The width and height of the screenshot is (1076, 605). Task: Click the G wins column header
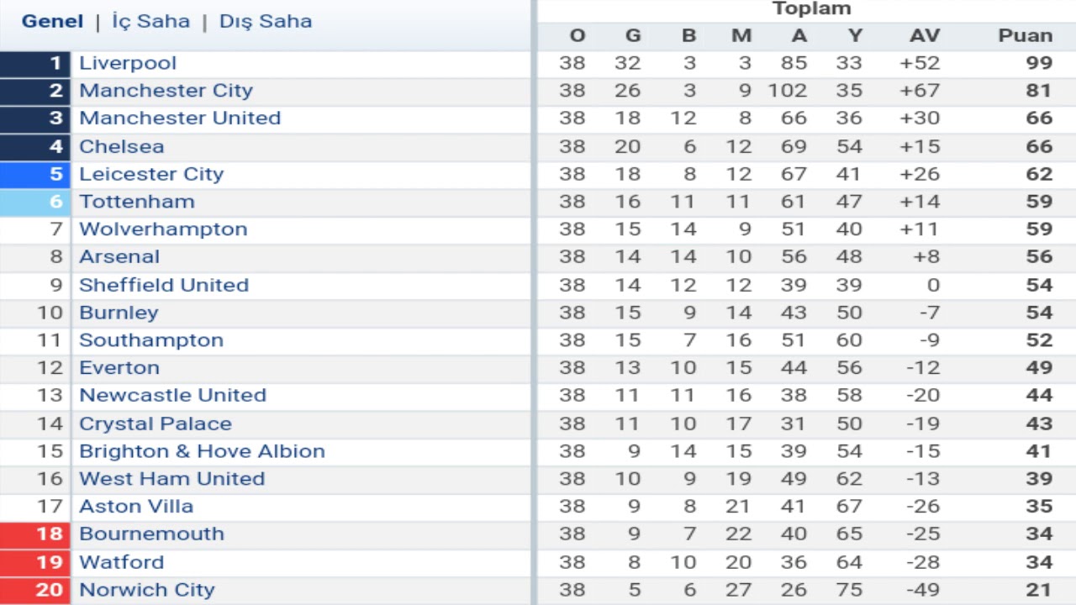(633, 35)
